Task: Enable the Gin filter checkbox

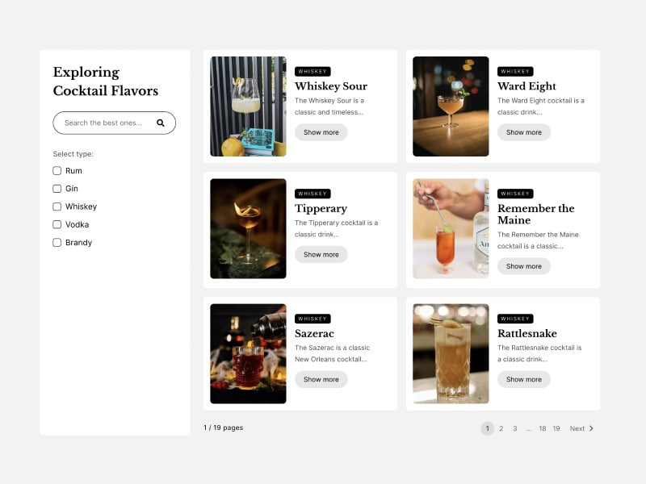Action: coord(57,189)
